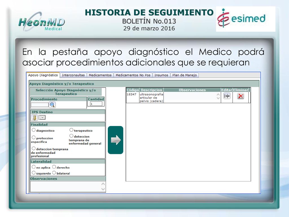The height and width of the screenshot is (217, 289).
Task: Click the left Observaciones text area
Action: 66,186
